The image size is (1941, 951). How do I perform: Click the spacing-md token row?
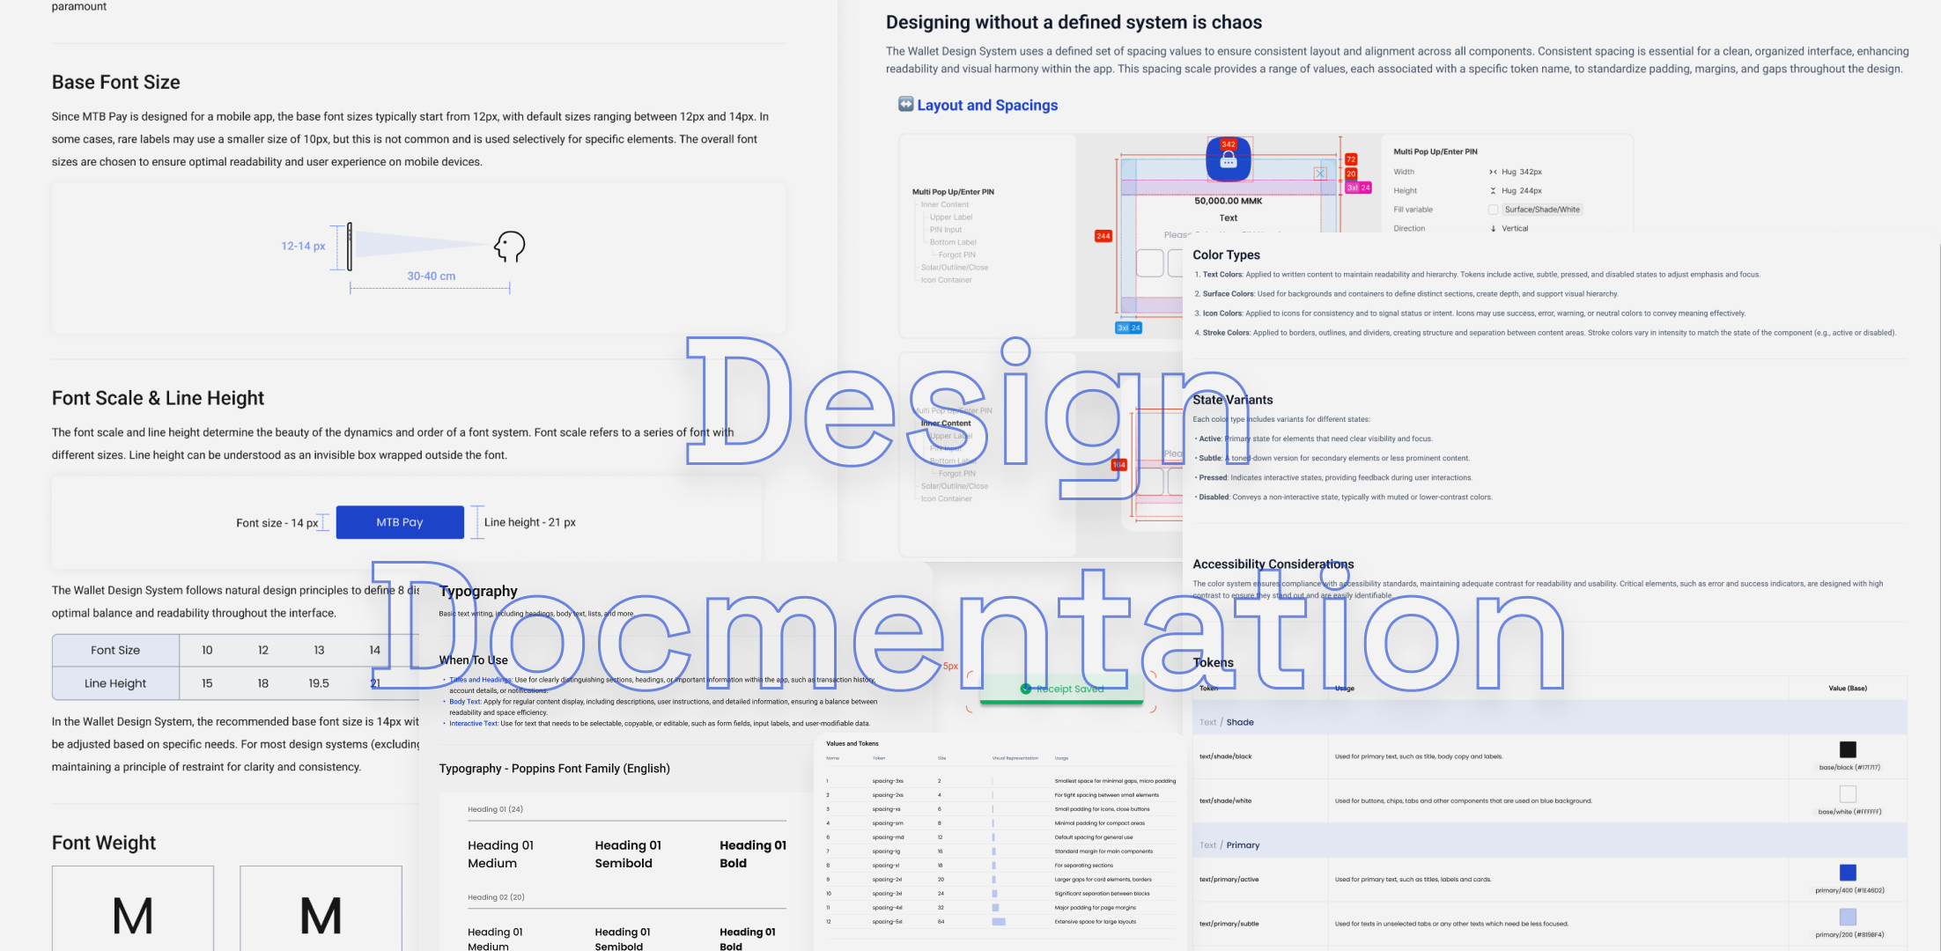(x=1000, y=837)
